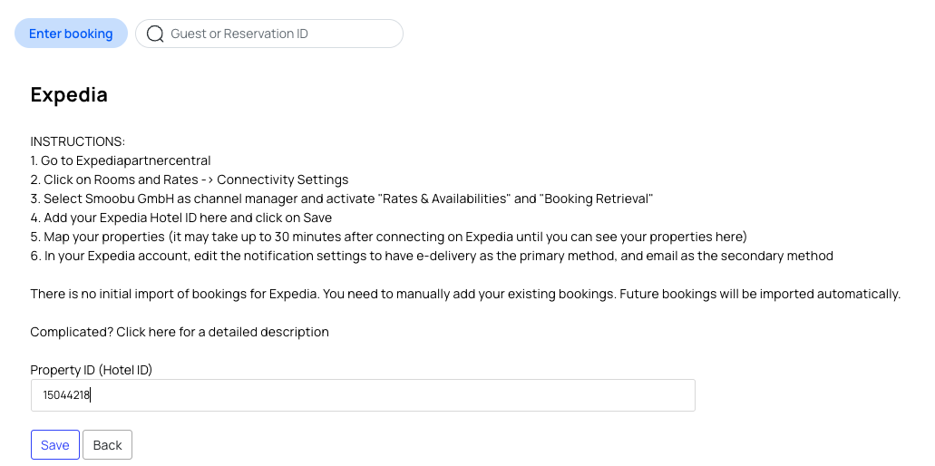Click the Booking Retrieval text in step 3
The image size is (935, 466).
click(597, 199)
